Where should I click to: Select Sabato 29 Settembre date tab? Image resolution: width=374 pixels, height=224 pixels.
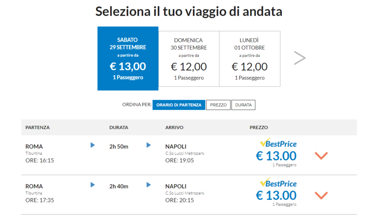coord(128,58)
